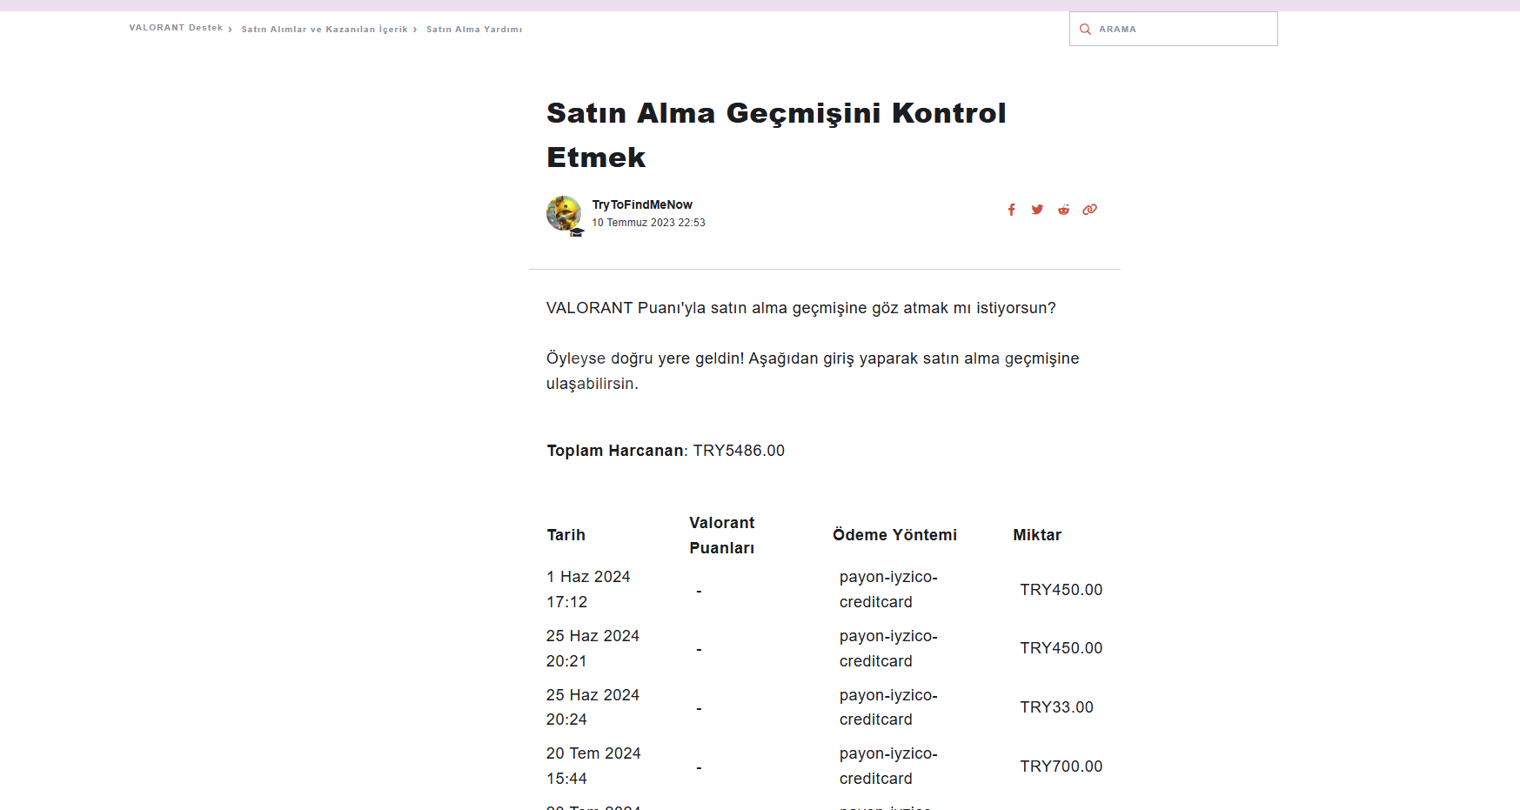This screenshot has height=810, width=1520.
Task: Open the TryToFindMeNow author avatar
Action: tap(563, 213)
